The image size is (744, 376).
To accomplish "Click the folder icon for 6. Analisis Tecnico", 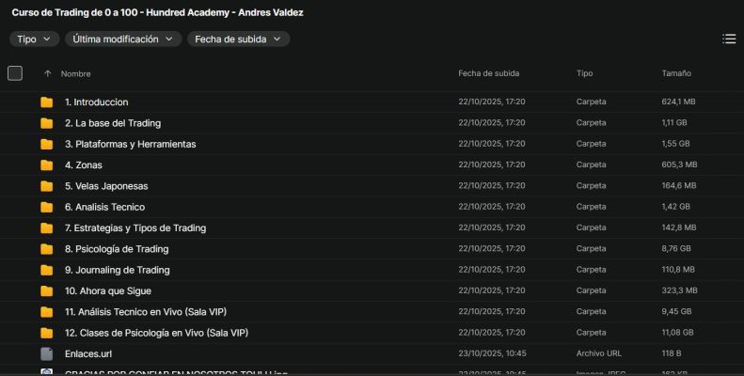I will 46,207.
